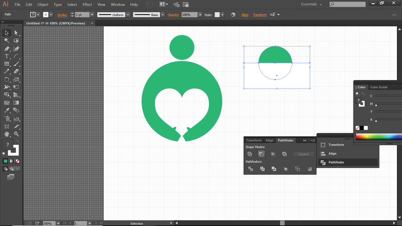Click the Divide pathfinder icon

tap(251, 169)
